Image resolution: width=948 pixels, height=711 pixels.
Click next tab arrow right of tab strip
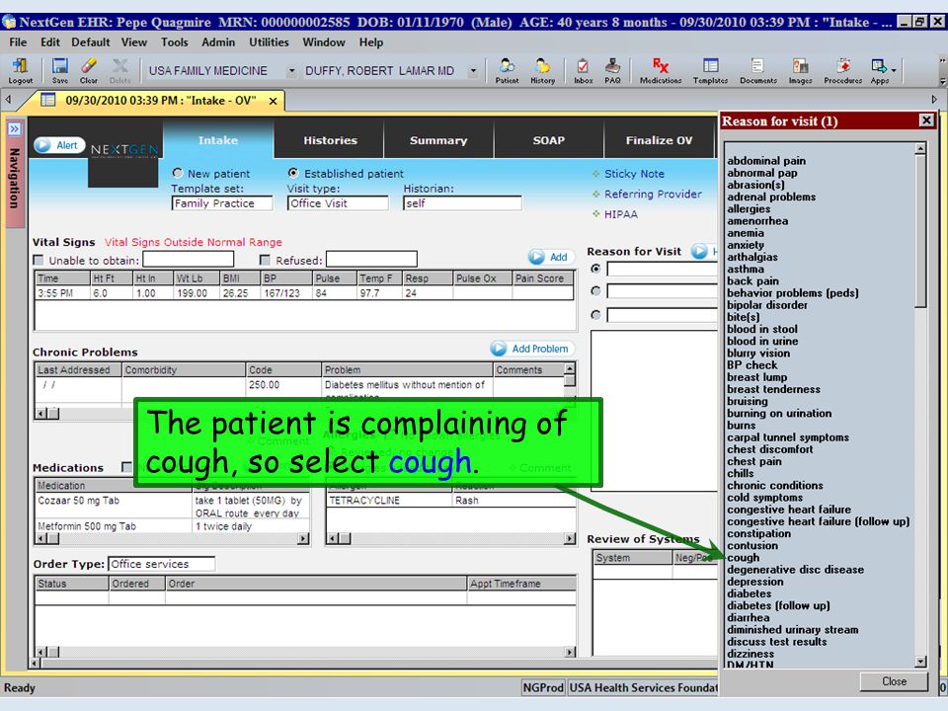click(x=934, y=99)
